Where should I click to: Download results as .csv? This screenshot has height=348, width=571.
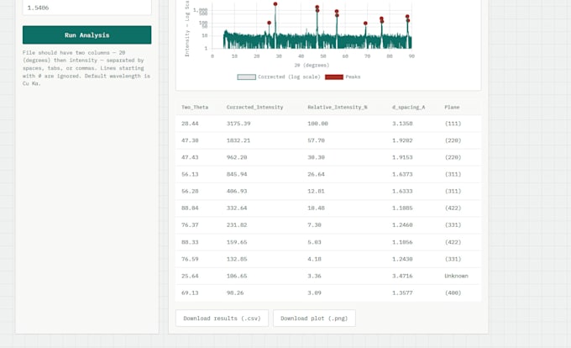pos(222,318)
